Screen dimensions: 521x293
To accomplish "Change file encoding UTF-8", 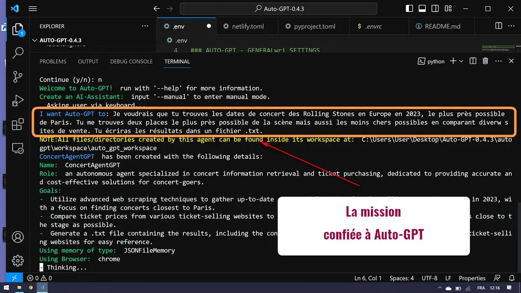I will (x=429, y=278).
